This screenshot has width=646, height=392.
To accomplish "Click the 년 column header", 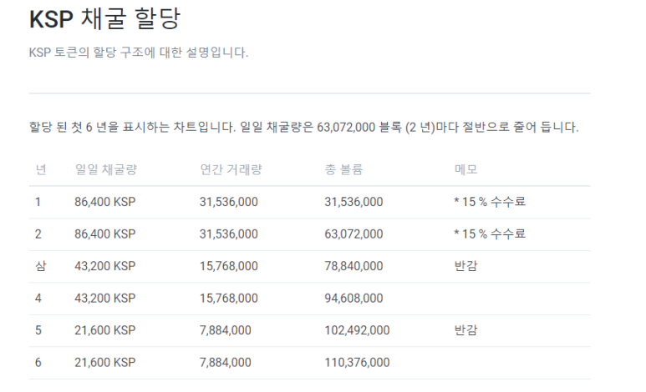I will point(40,169).
